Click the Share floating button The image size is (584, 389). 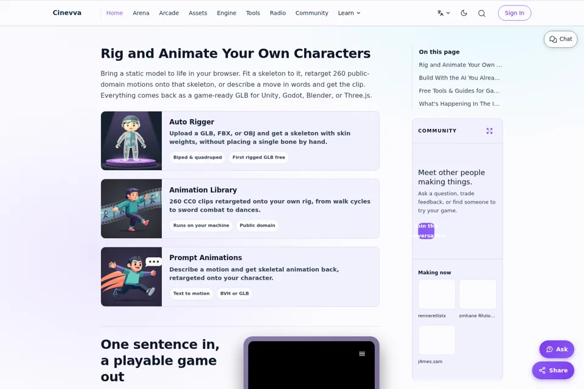click(x=553, y=370)
